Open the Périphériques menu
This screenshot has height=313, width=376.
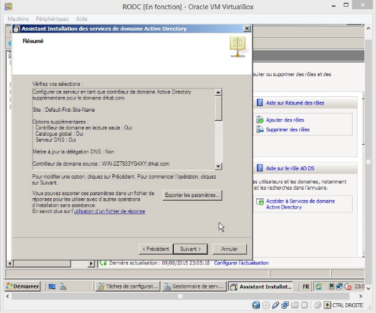[52, 19]
